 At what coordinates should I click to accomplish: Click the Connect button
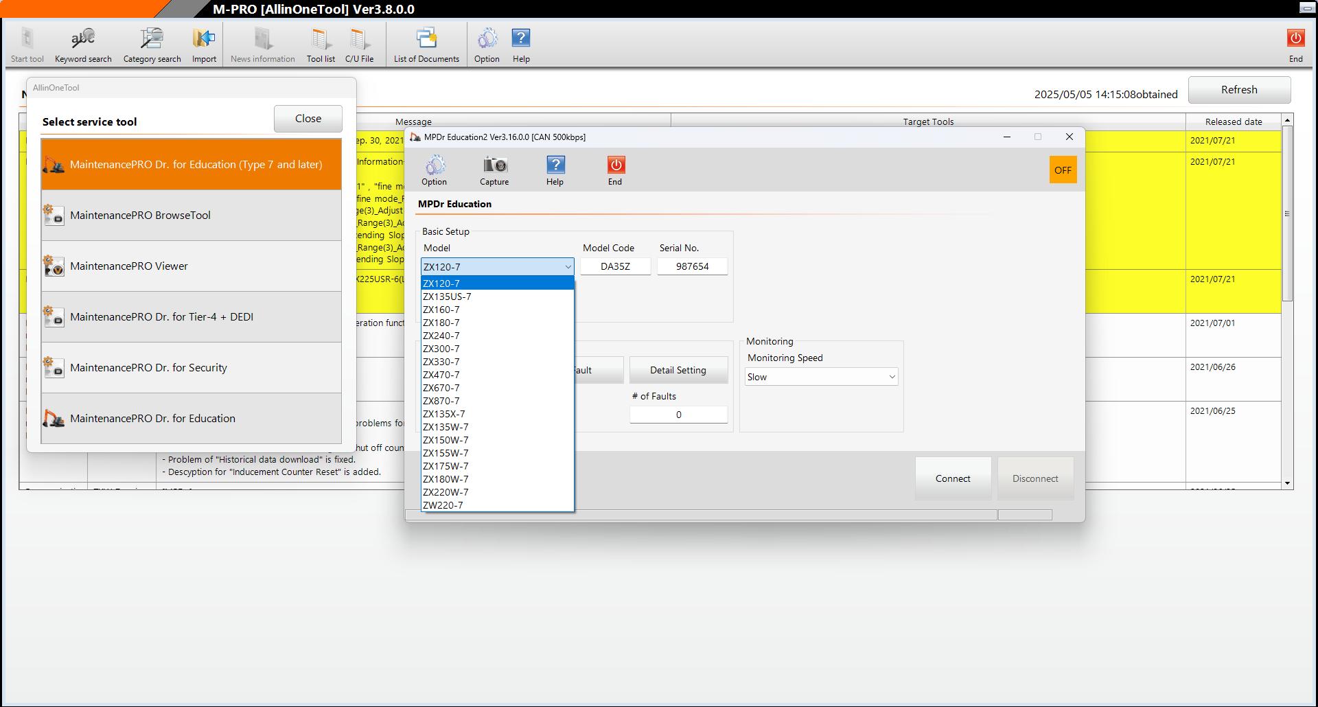[x=953, y=478]
